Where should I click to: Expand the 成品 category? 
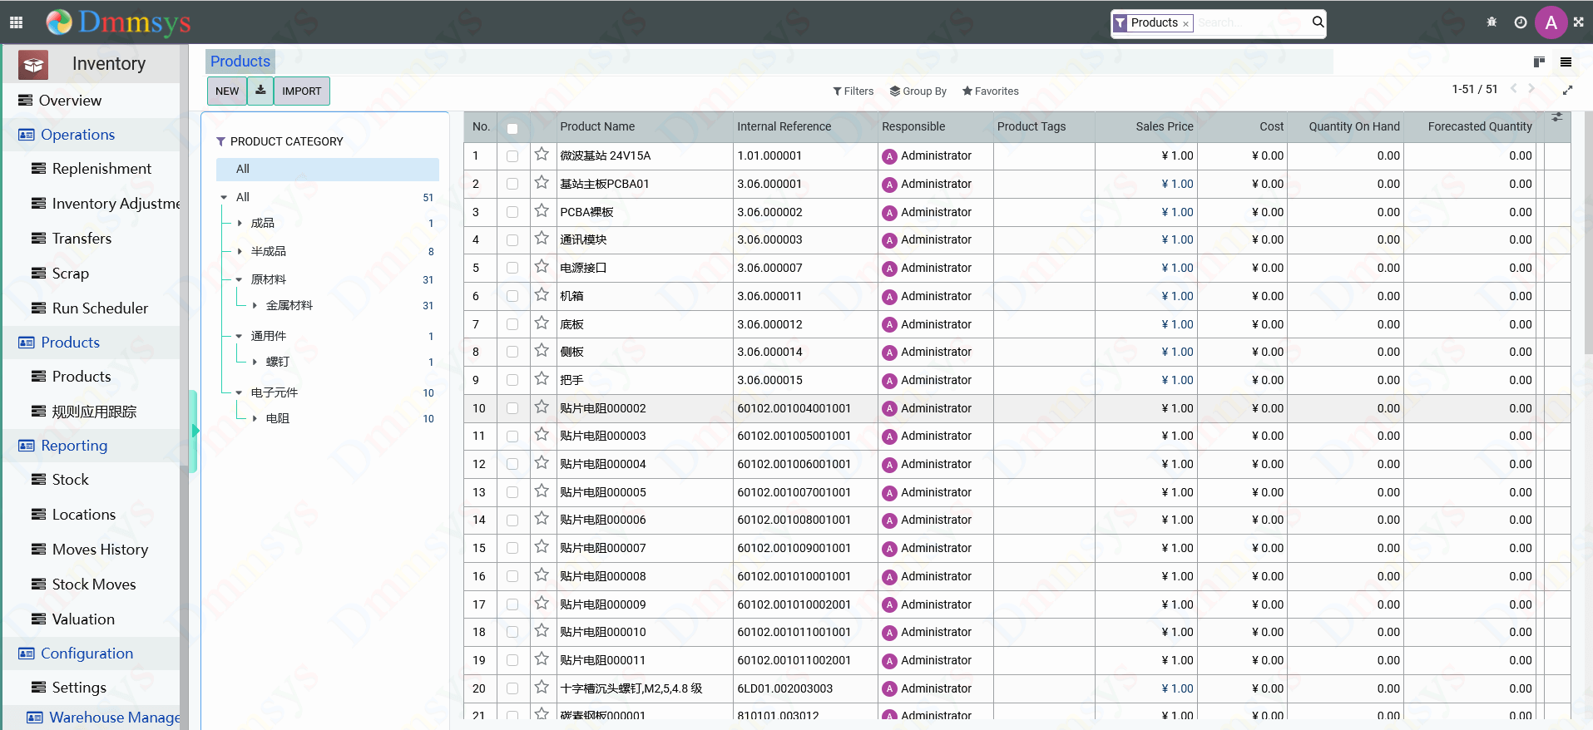click(240, 223)
